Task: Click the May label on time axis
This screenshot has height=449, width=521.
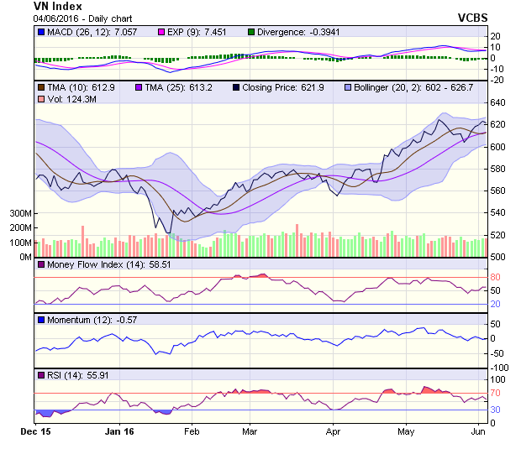Action: point(406,431)
